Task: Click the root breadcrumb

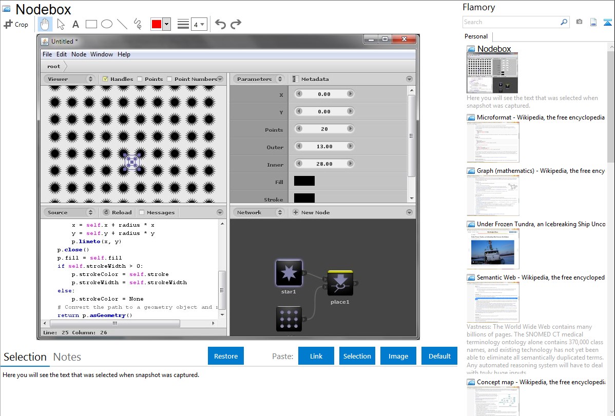Action: point(54,66)
